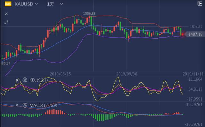Image resolution: width=205 pixels, height=127 pixels.
Task: Open KDJ indicator settings gear
Action: pyautogui.click(x=25, y=80)
